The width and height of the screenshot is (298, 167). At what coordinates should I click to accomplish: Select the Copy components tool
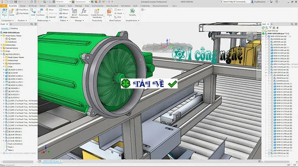tap(63, 17)
